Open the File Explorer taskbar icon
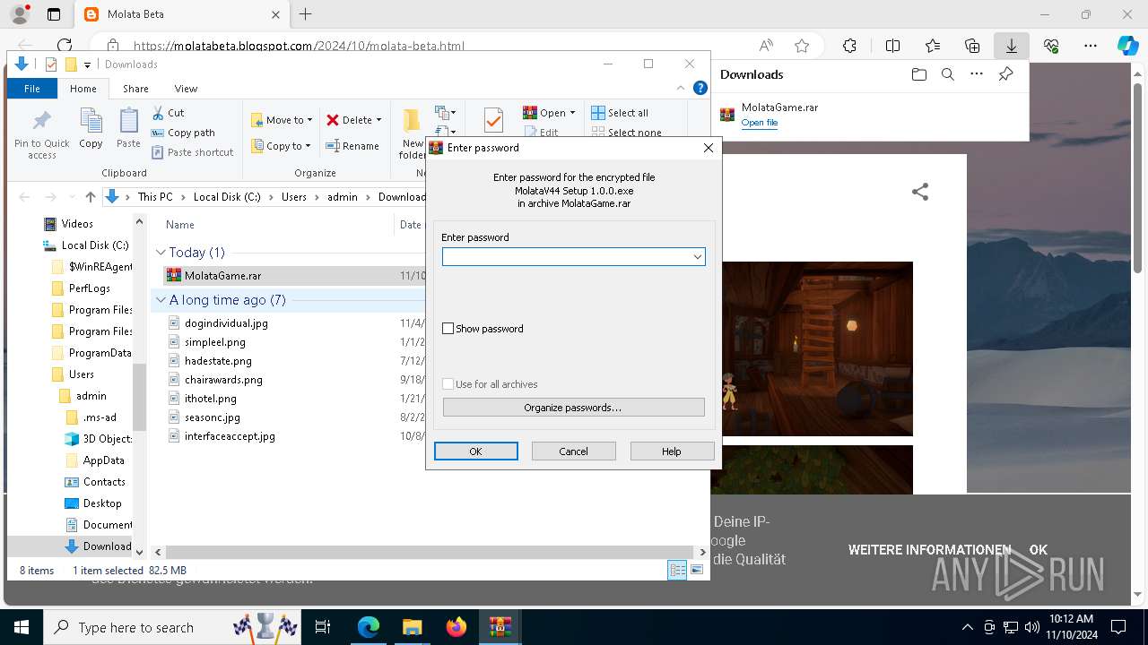Screen dimensions: 1148x645 tap(412, 627)
